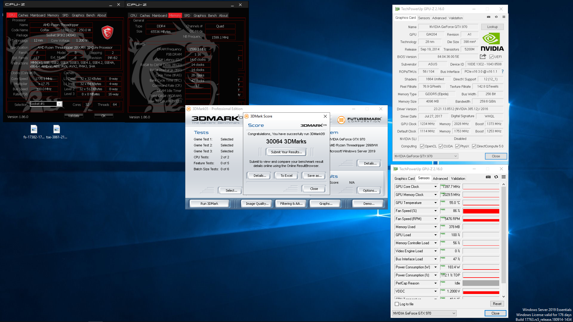
Task: Click the Lookup button in GPU-Z
Action: point(492,27)
